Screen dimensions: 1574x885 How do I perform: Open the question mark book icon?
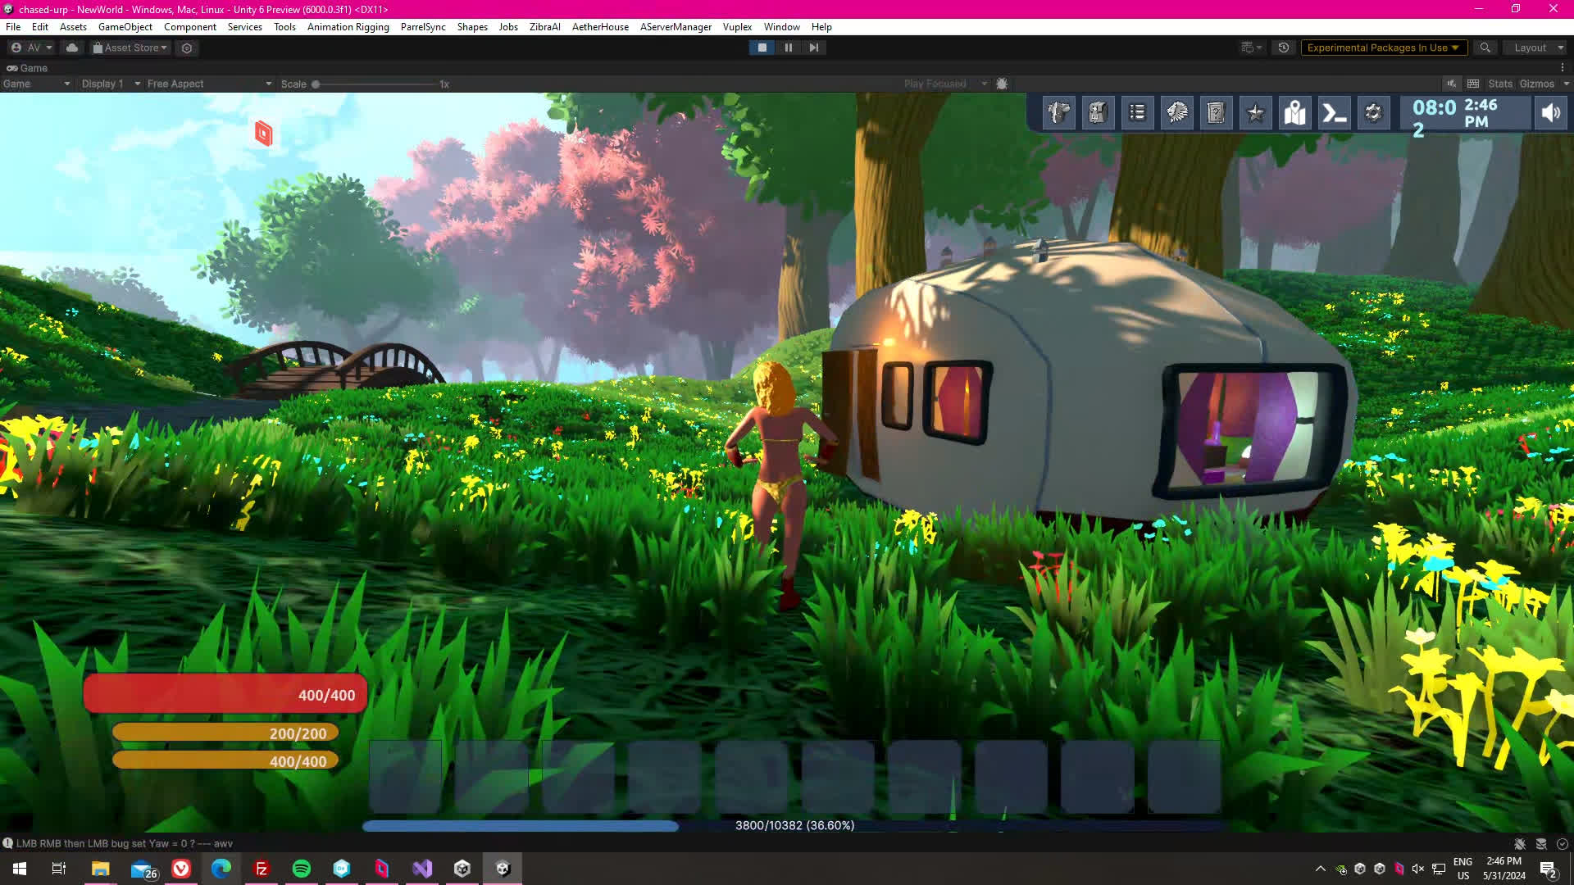(1216, 113)
